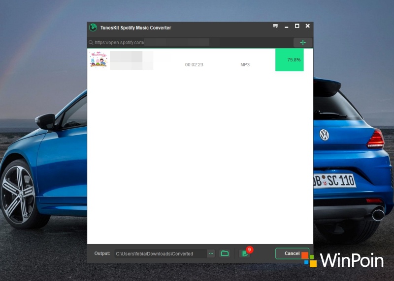394x281 pixels.
Task: Maximize the TunesKit converter window
Action: coord(297,26)
